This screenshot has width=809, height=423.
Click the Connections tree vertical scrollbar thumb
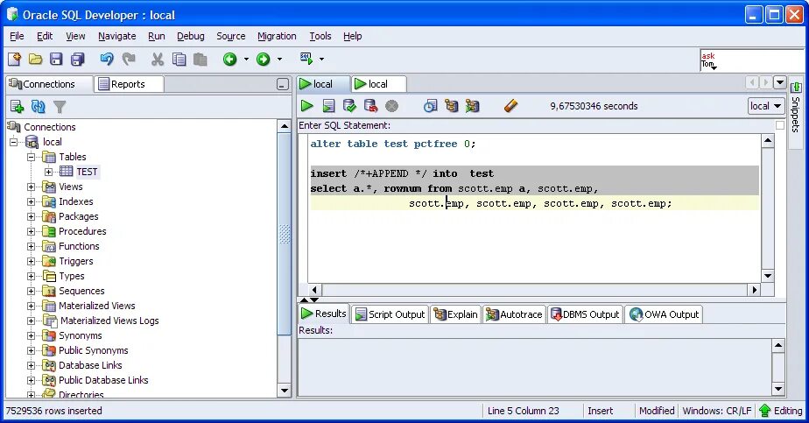tap(285, 235)
